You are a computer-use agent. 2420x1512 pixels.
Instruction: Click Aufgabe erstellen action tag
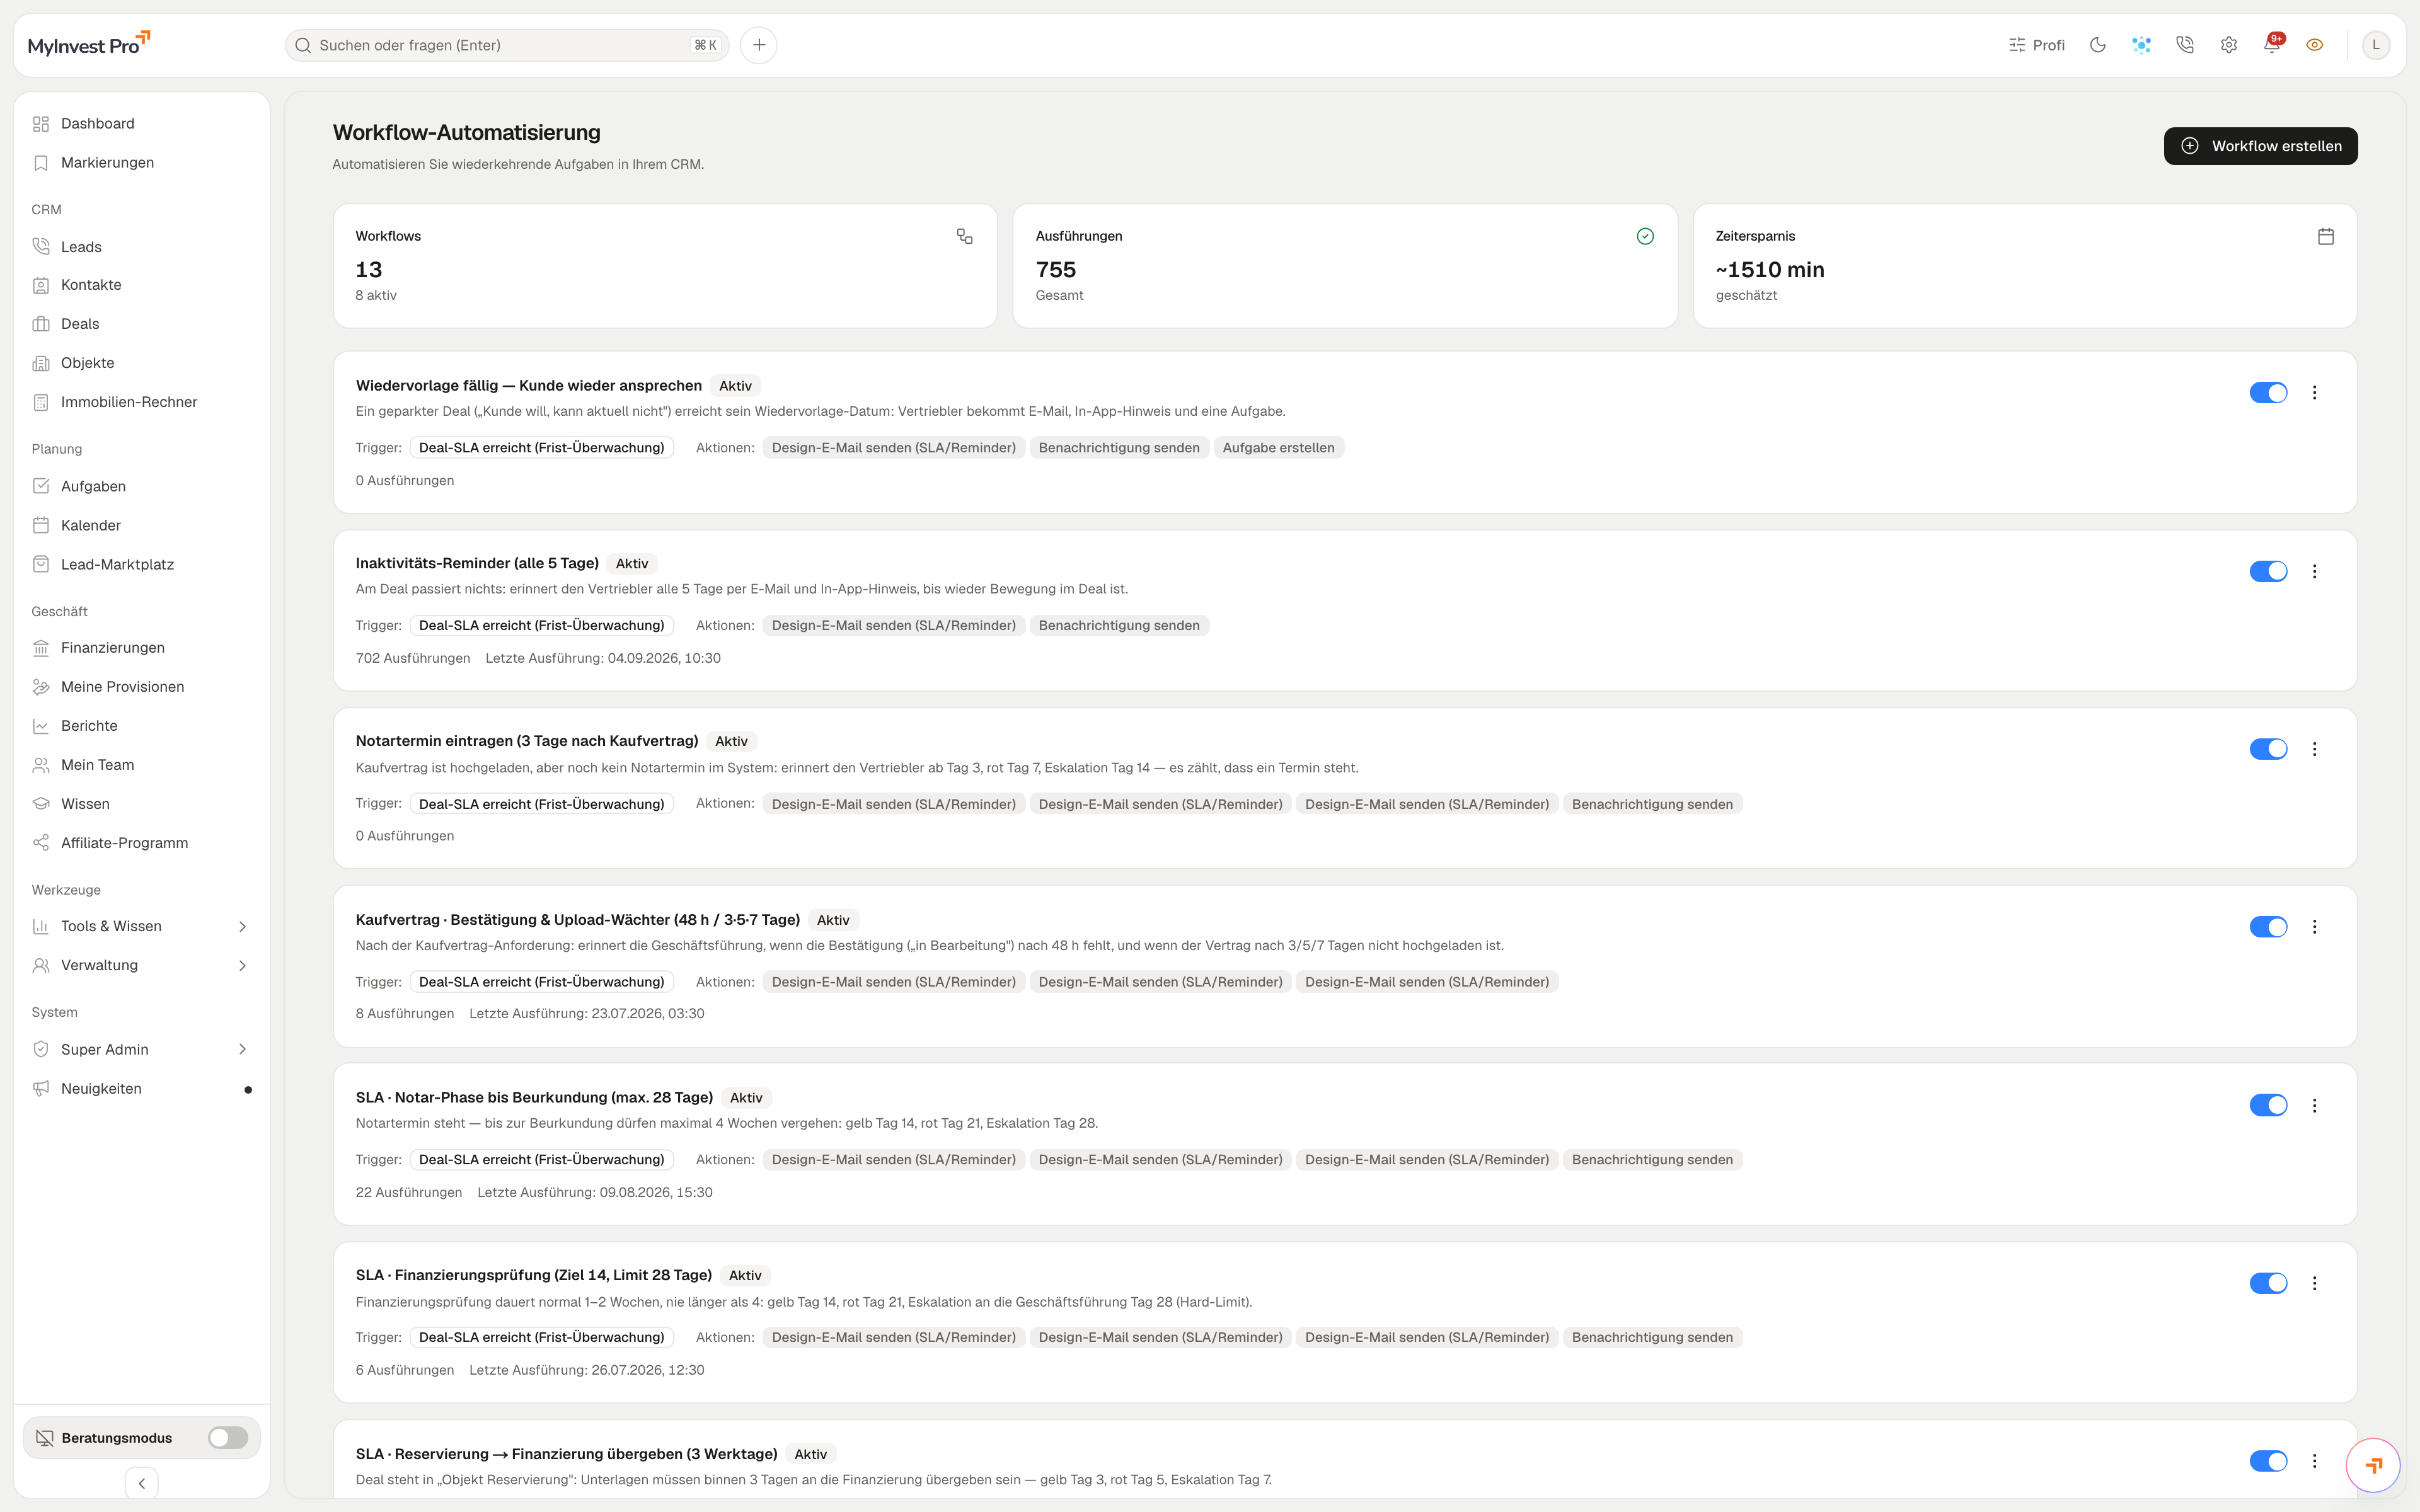pyautogui.click(x=1278, y=447)
